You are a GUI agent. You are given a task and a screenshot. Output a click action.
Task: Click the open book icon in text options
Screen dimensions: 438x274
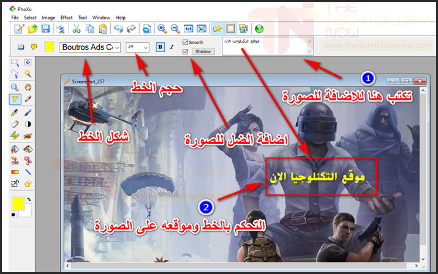point(21,47)
